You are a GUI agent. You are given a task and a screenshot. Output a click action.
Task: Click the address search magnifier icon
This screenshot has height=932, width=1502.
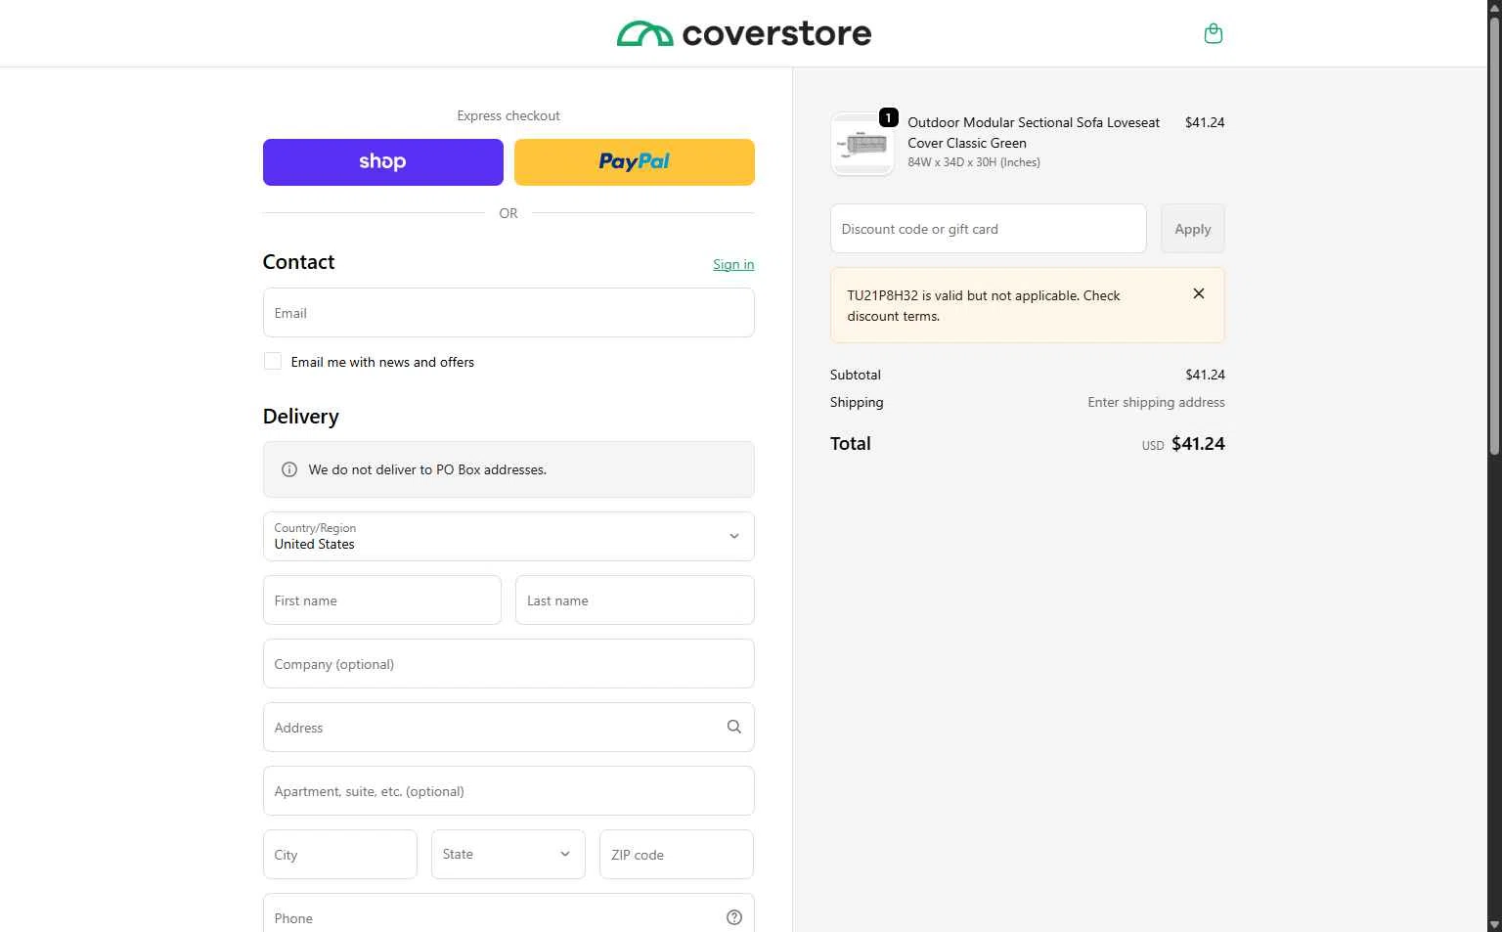[734, 727]
